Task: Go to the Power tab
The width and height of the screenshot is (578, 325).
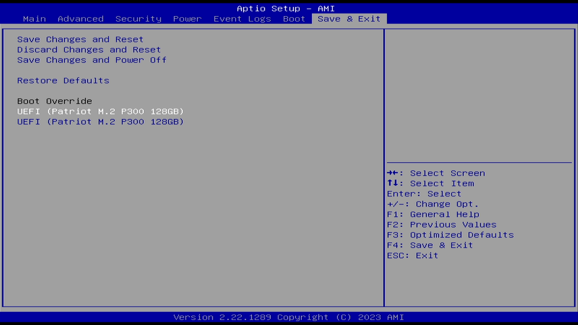Action: [187, 19]
